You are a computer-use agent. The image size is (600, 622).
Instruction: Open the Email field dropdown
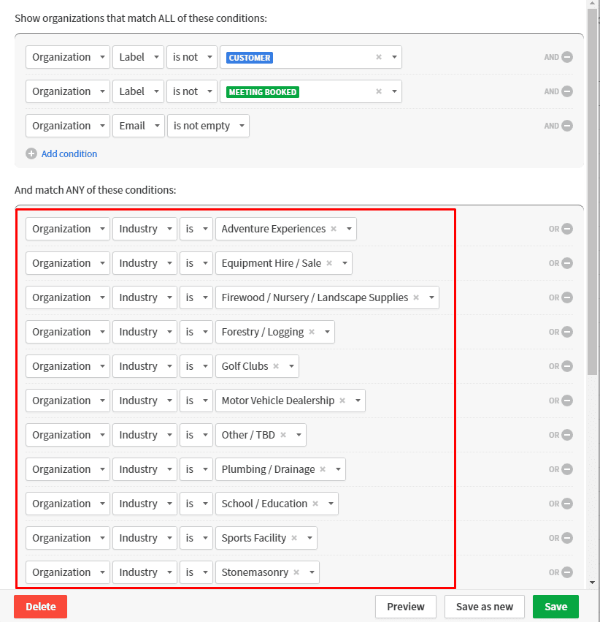[x=139, y=126]
